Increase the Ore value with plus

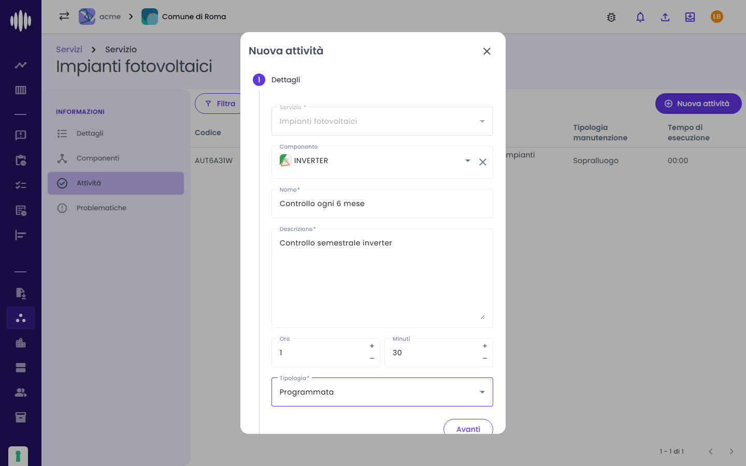(372, 346)
